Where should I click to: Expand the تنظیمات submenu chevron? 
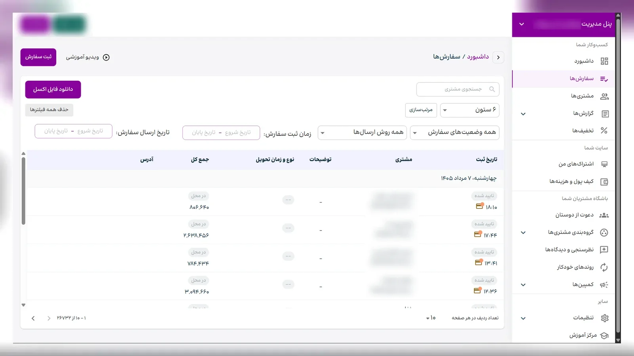(523, 318)
